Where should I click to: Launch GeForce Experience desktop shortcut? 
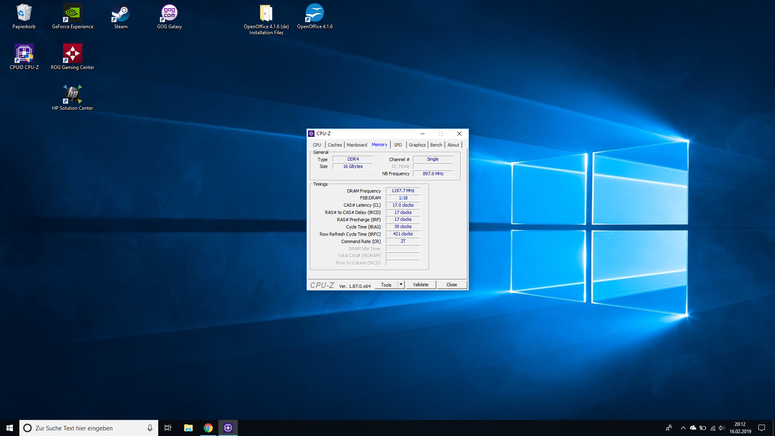tap(73, 17)
